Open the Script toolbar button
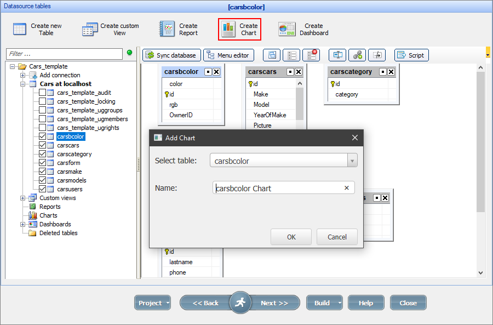 [411, 55]
